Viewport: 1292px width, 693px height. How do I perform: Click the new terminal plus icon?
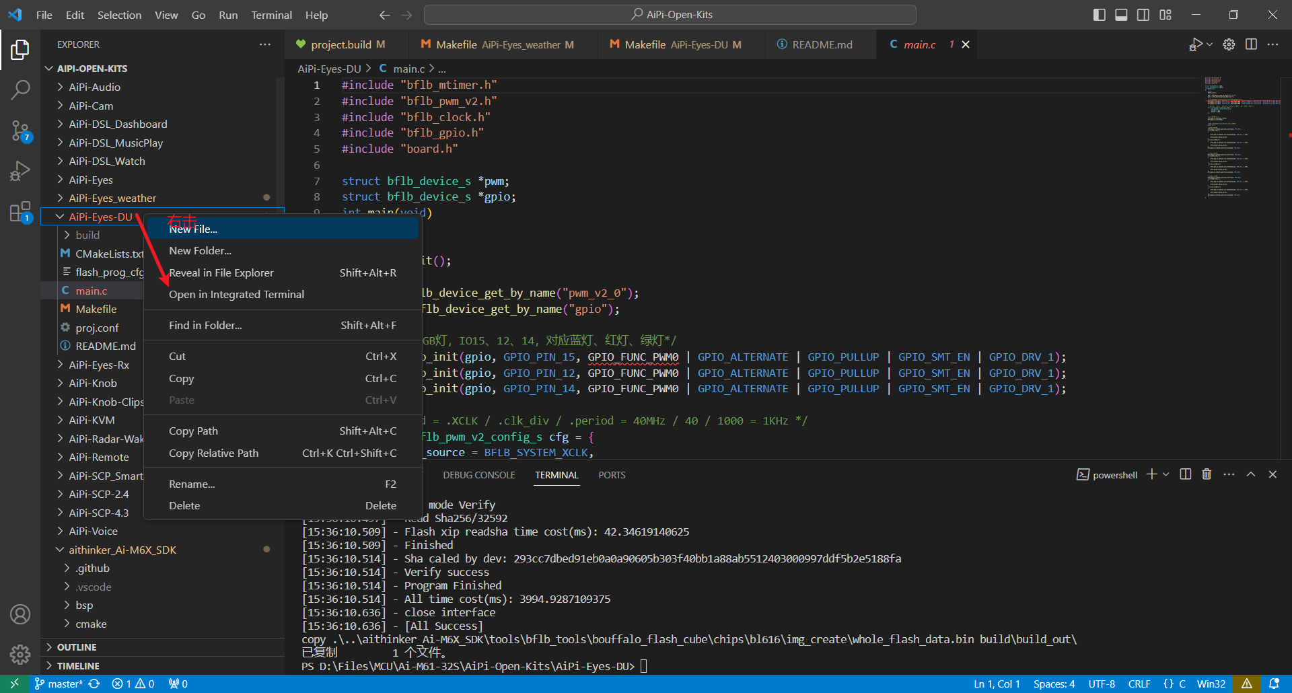click(x=1152, y=474)
